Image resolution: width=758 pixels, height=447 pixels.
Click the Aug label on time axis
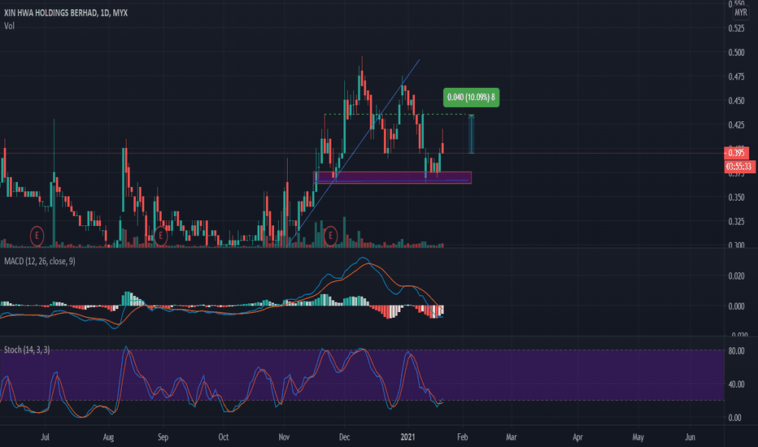coord(108,437)
